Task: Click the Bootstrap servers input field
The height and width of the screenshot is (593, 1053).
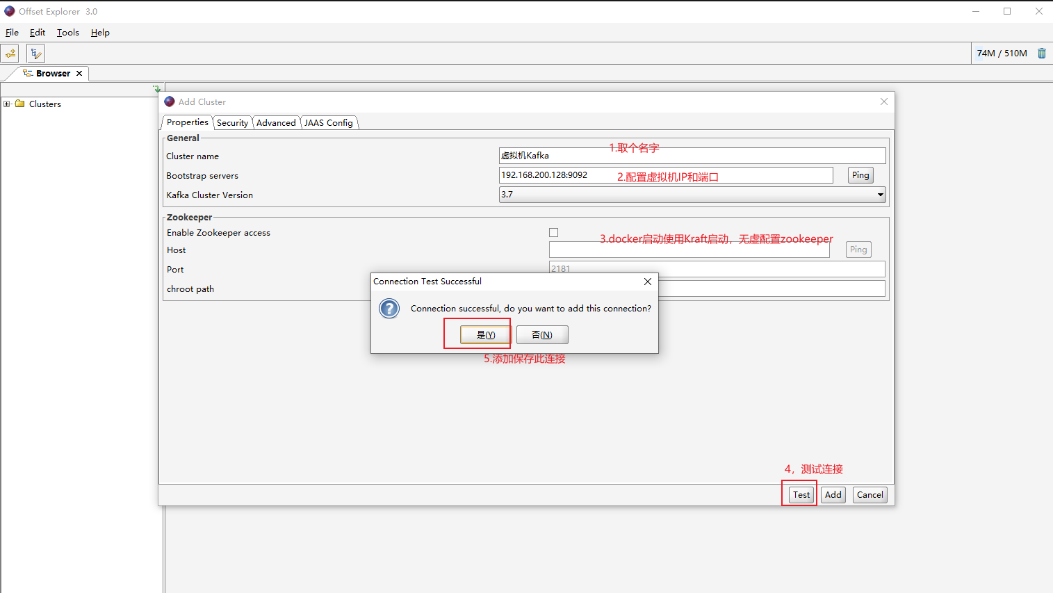Action: coord(666,175)
